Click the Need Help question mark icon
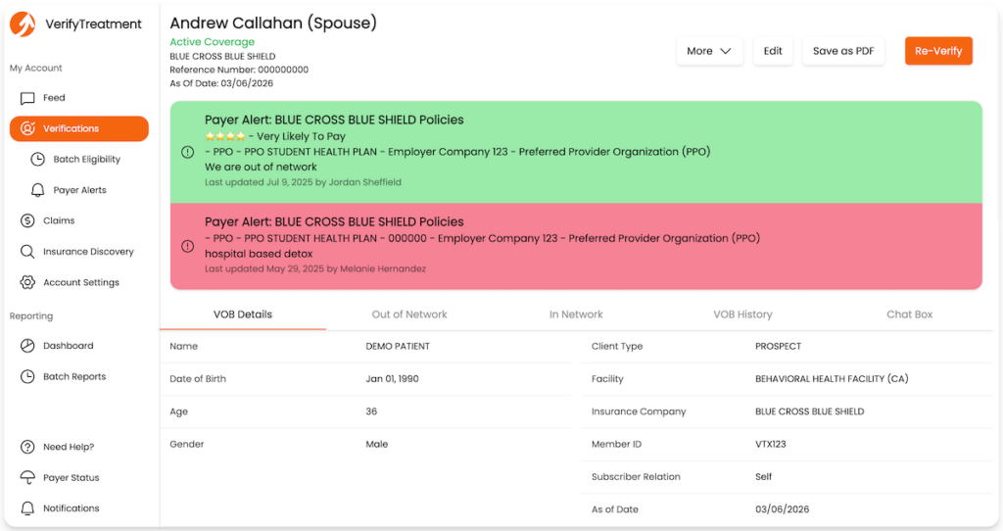 coord(27,448)
